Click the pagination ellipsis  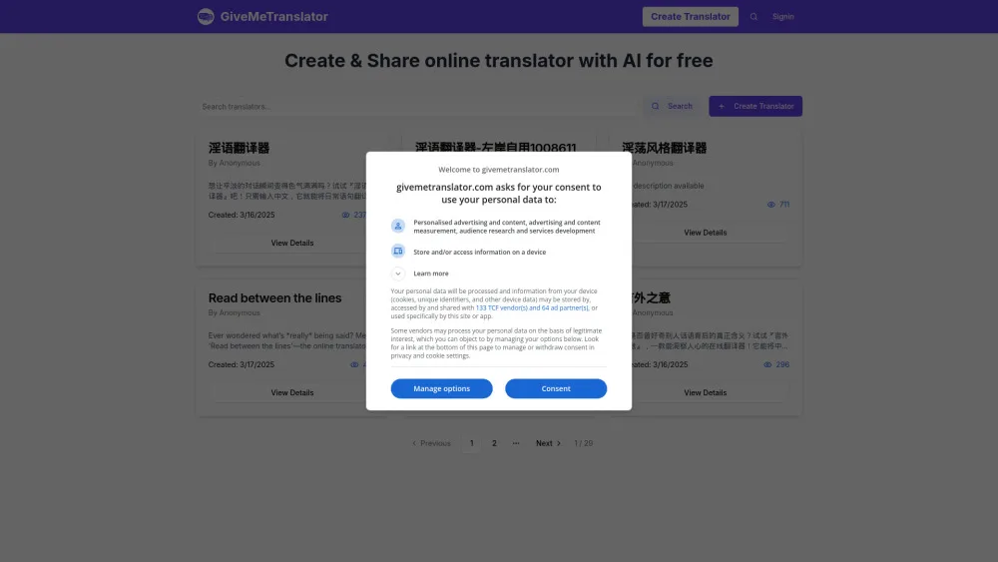(x=516, y=443)
